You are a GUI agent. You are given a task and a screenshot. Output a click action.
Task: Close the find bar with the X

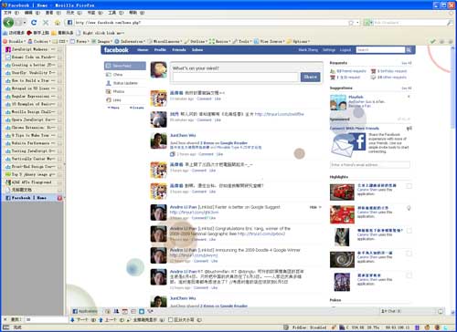click(5, 319)
